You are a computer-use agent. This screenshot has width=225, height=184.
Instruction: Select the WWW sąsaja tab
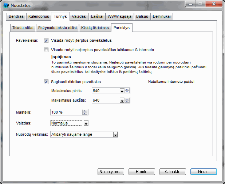tap(120, 17)
